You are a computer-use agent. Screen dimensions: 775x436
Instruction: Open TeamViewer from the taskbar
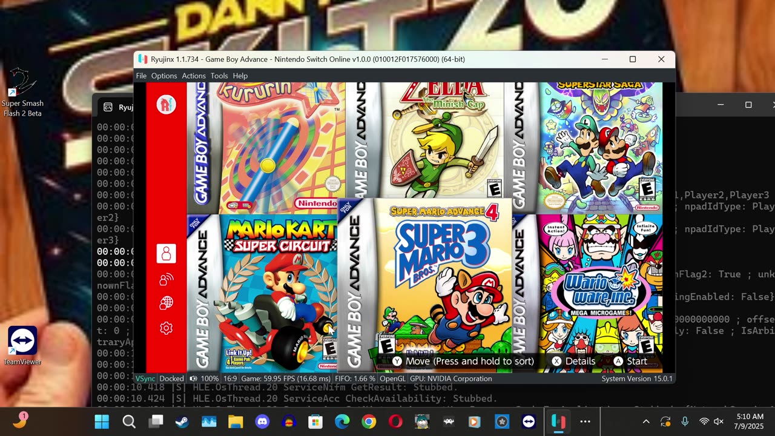[x=529, y=421]
